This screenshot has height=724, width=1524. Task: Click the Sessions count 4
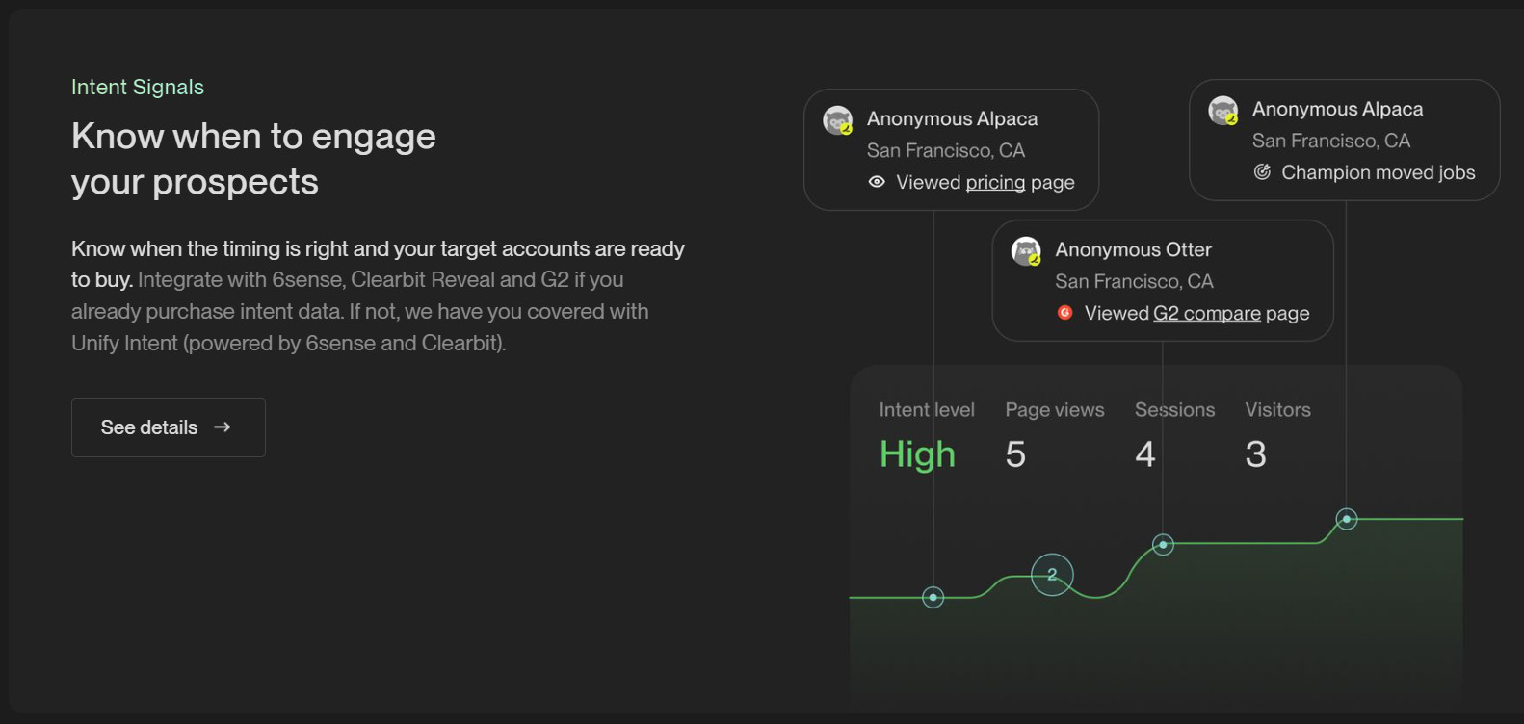pos(1144,454)
